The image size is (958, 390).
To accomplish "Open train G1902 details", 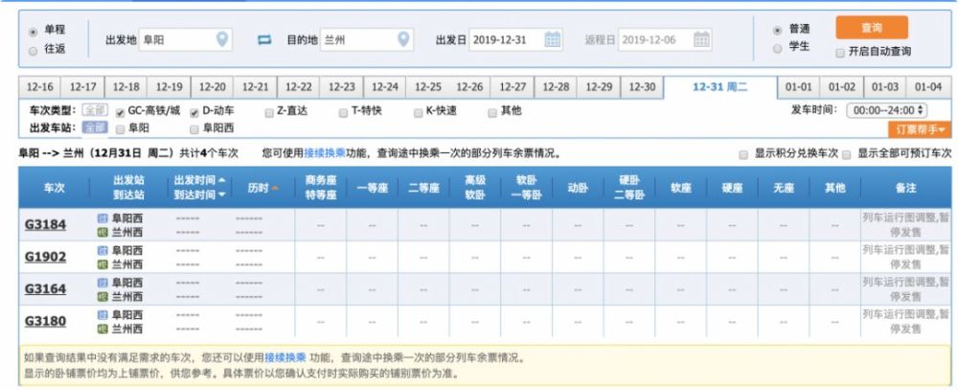I will pyautogui.click(x=45, y=257).
